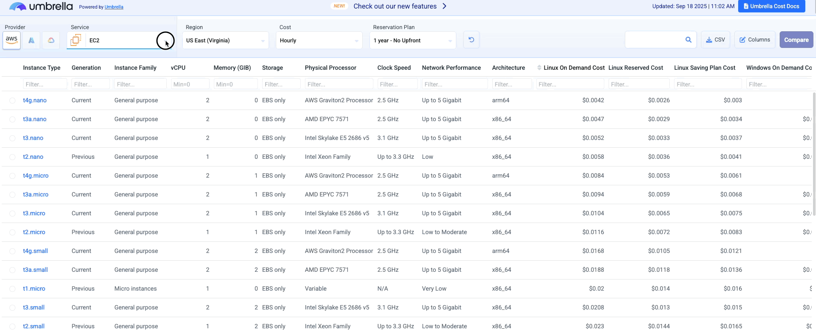Viewport: 816px width, 333px height.
Task: Click the Memory (GIB) column header
Action: tap(232, 68)
